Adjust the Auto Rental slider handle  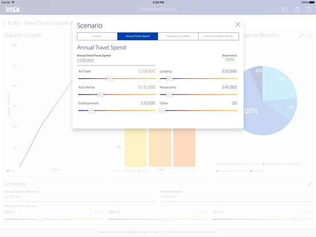tap(100, 94)
